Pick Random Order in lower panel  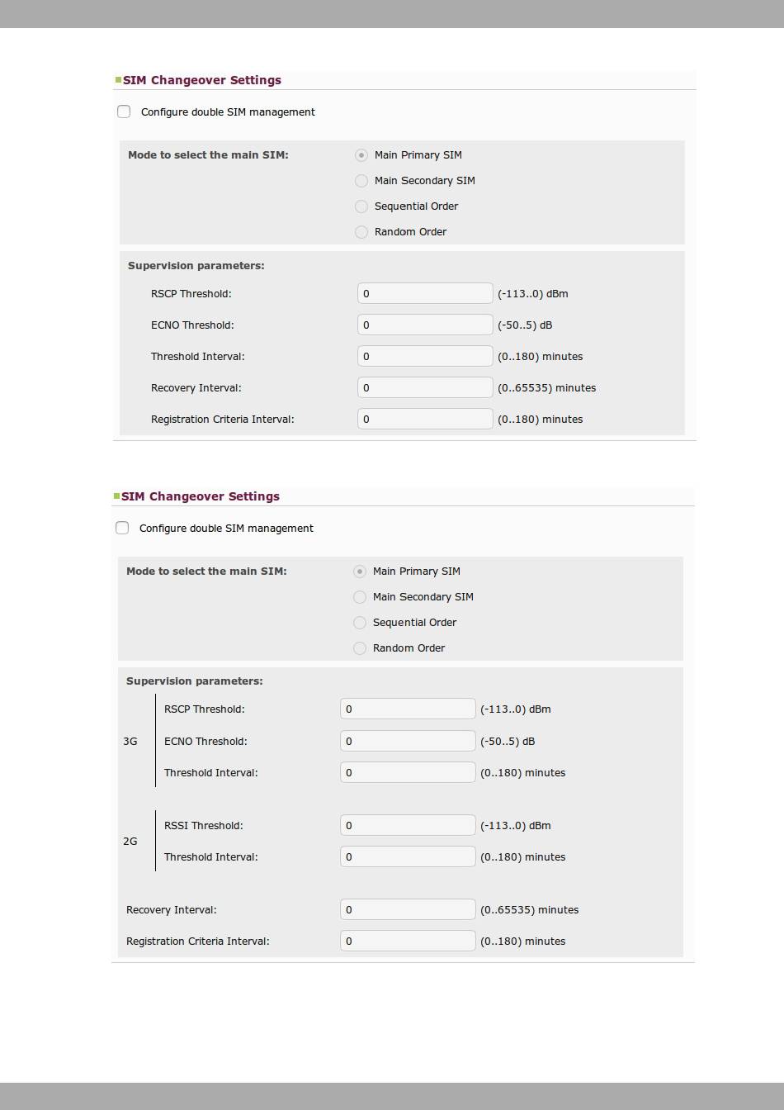point(360,648)
